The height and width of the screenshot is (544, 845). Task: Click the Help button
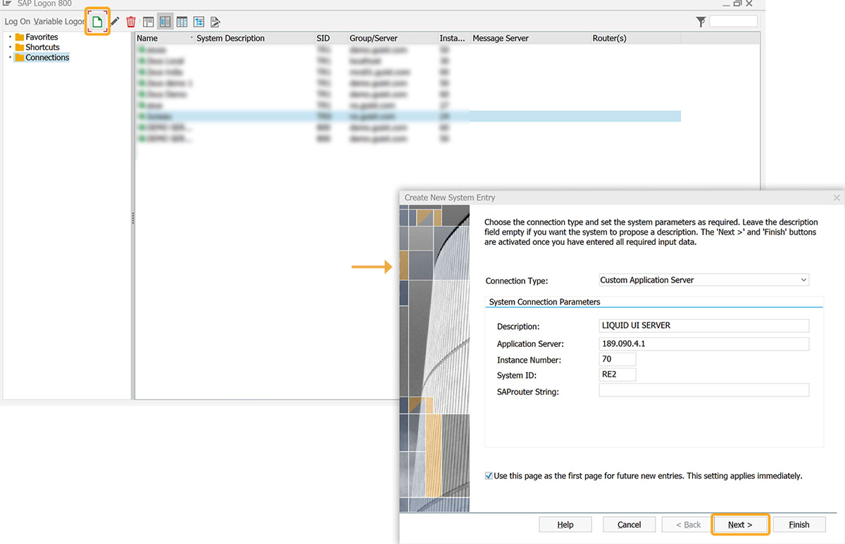tap(565, 524)
